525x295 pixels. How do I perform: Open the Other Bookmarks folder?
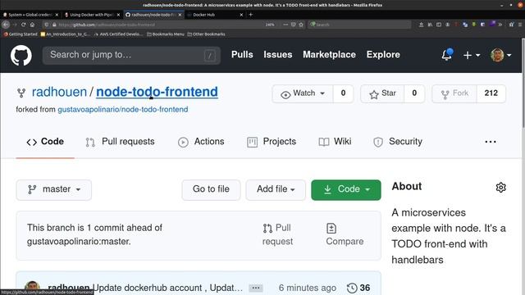point(206,34)
